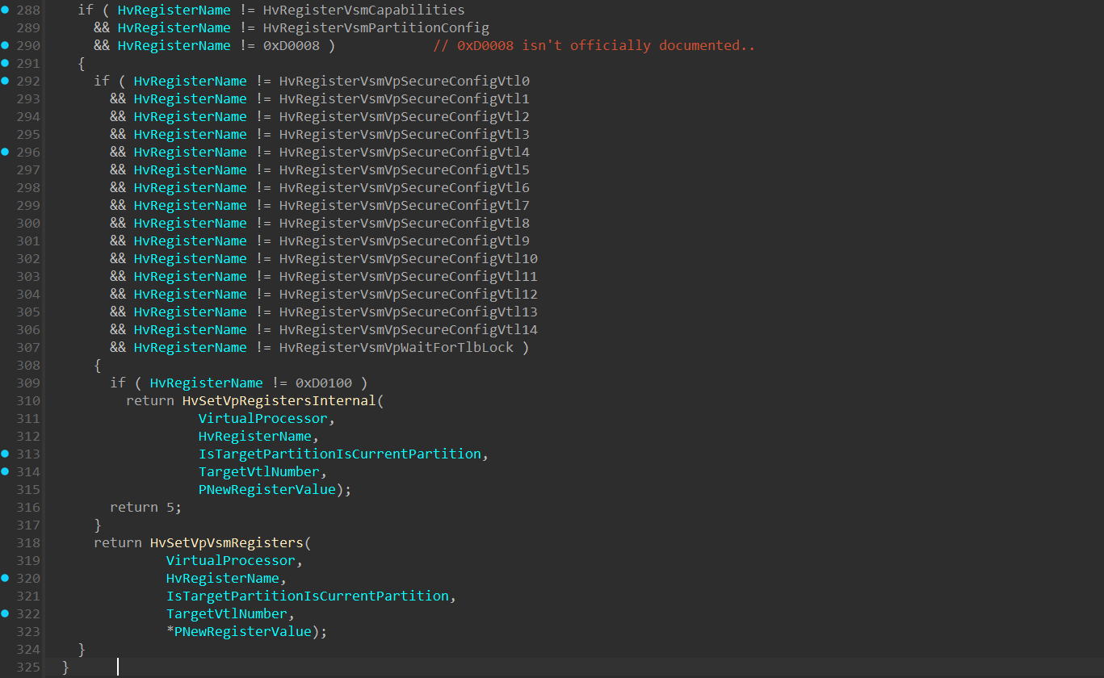Click the HvSetVpRegistersInternal function call

[x=279, y=400]
